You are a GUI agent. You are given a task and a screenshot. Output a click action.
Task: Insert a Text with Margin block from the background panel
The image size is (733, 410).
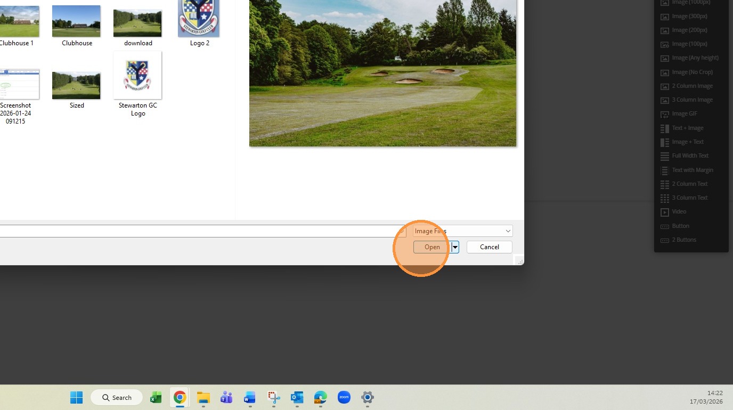pos(687,170)
